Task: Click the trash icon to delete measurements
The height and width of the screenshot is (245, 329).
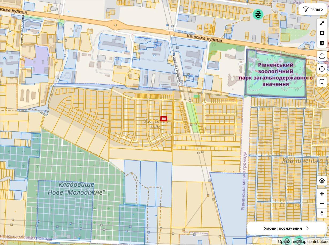Action: pyautogui.click(x=322, y=43)
